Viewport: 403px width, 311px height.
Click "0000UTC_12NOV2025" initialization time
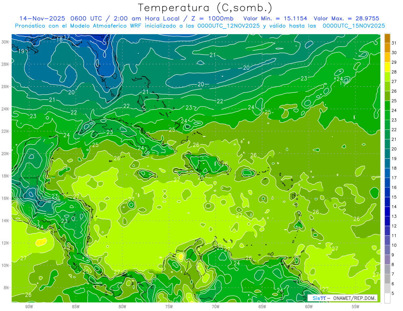tap(228, 26)
